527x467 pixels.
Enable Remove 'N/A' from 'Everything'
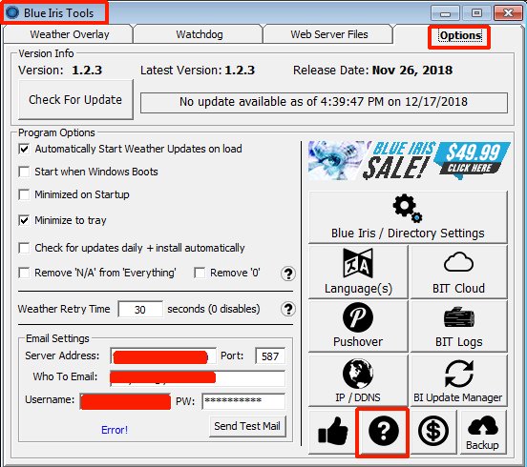(24, 273)
